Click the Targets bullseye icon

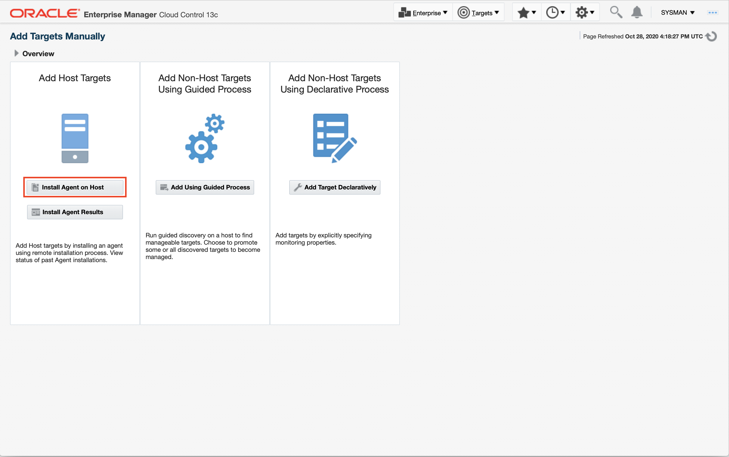(463, 13)
